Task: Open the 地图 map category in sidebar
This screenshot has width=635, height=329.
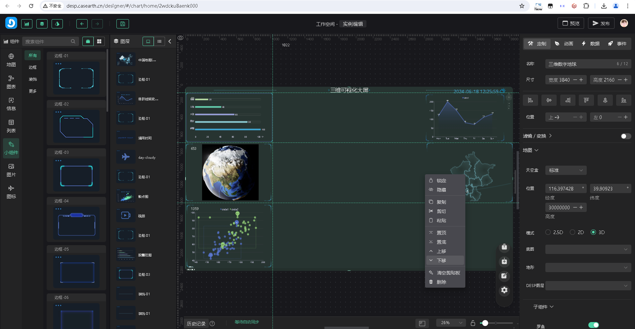Action: [11, 60]
